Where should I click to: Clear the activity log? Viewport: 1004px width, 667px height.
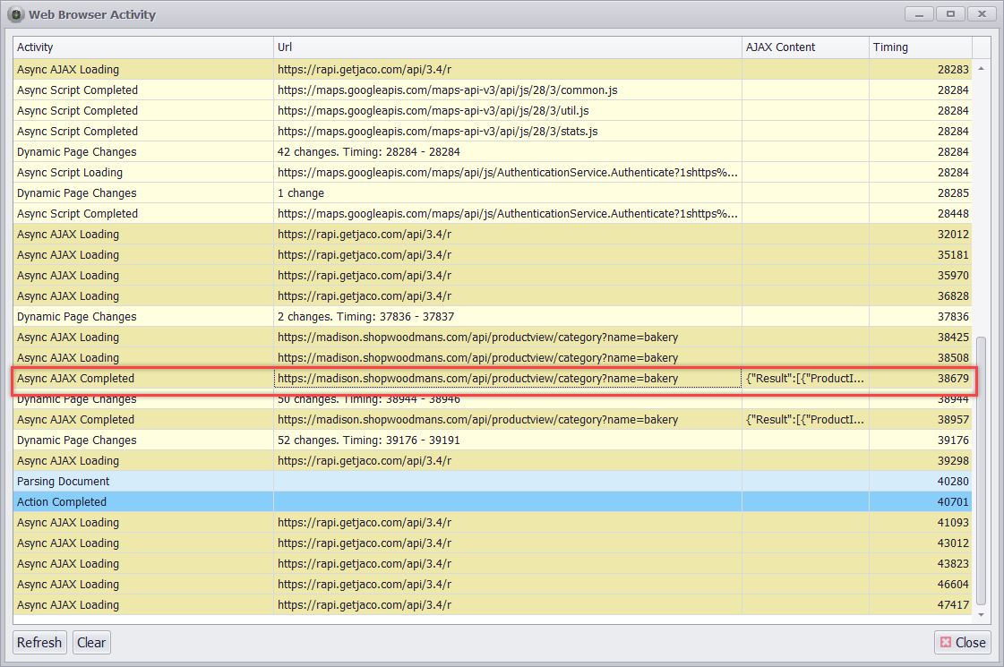click(90, 642)
